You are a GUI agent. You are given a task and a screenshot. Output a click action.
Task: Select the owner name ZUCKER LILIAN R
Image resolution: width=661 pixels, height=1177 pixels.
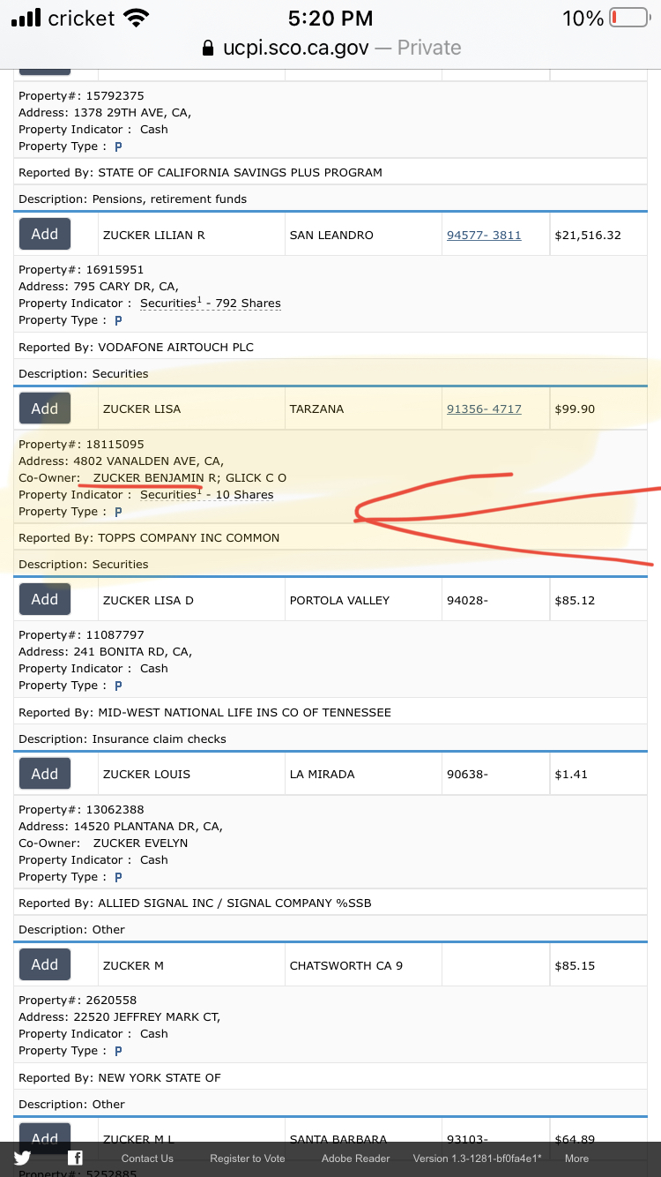pyautogui.click(x=154, y=236)
